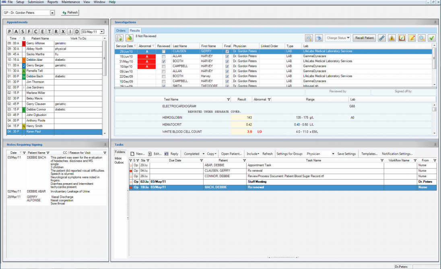441x269 pixels.
Task: Click the New task button in Tasks toolbar
Action: pos(138,154)
